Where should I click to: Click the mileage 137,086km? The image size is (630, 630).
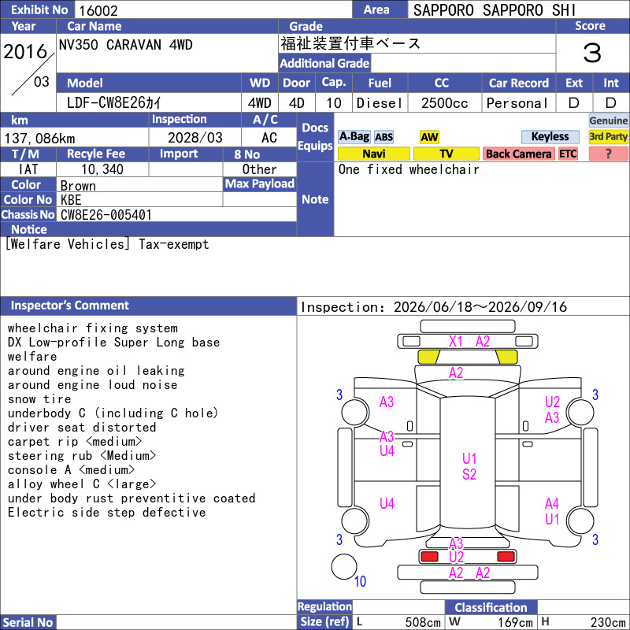(39, 139)
